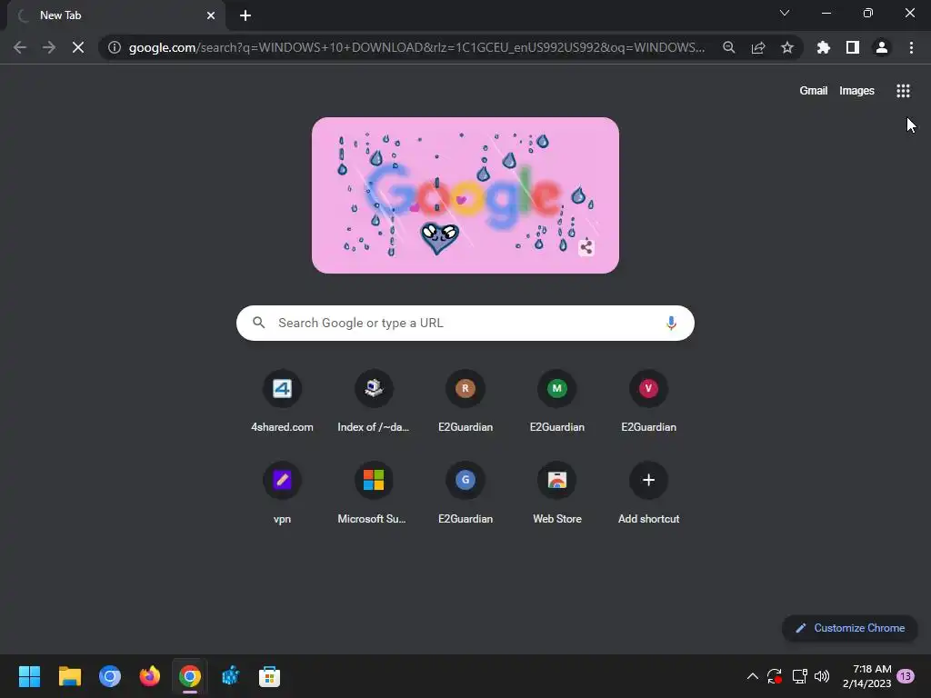Click the Google Doodle image

click(465, 195)
